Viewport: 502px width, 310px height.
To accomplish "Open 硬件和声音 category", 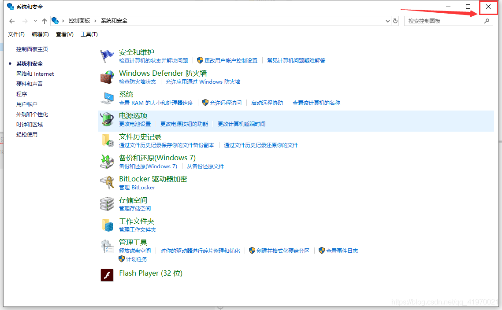I will (x=30, y=84).
